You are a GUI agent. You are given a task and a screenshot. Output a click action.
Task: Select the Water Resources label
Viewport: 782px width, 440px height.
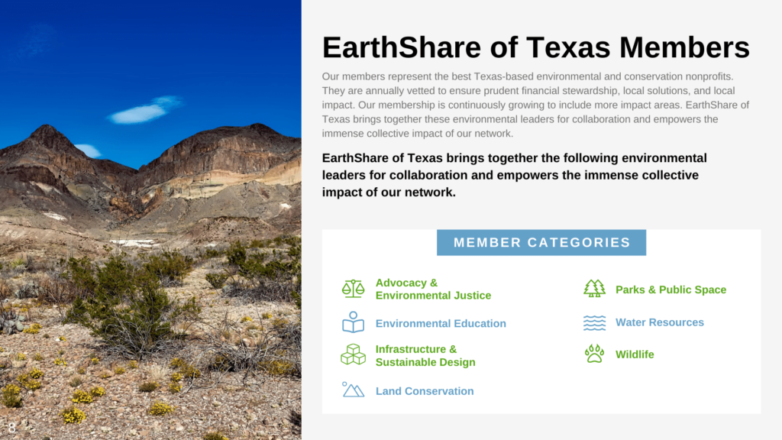660,322
